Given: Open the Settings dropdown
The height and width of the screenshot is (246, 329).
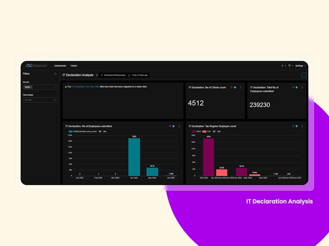Looking at the screenshot, I should coord(300,66).
